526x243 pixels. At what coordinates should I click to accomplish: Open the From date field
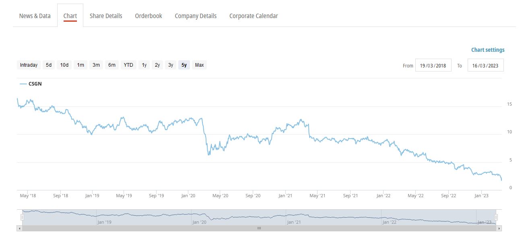[433, 65]
